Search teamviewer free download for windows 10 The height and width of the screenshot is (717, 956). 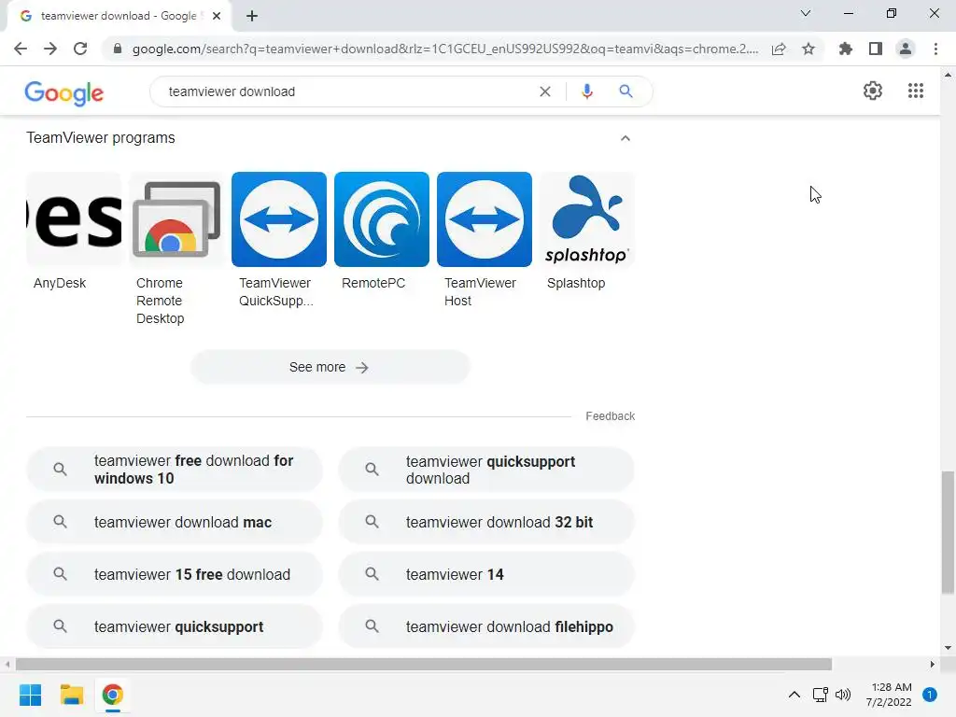coord(175,470)
